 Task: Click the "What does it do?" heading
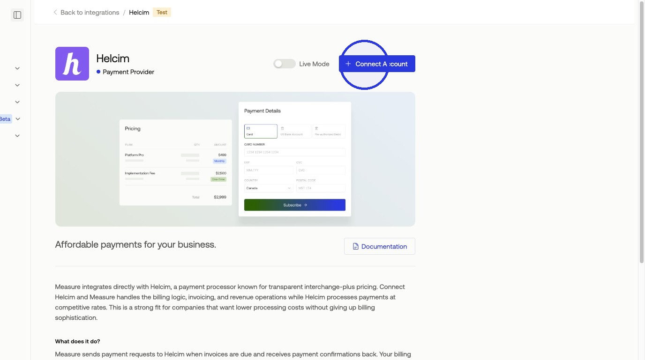[77, 341]
